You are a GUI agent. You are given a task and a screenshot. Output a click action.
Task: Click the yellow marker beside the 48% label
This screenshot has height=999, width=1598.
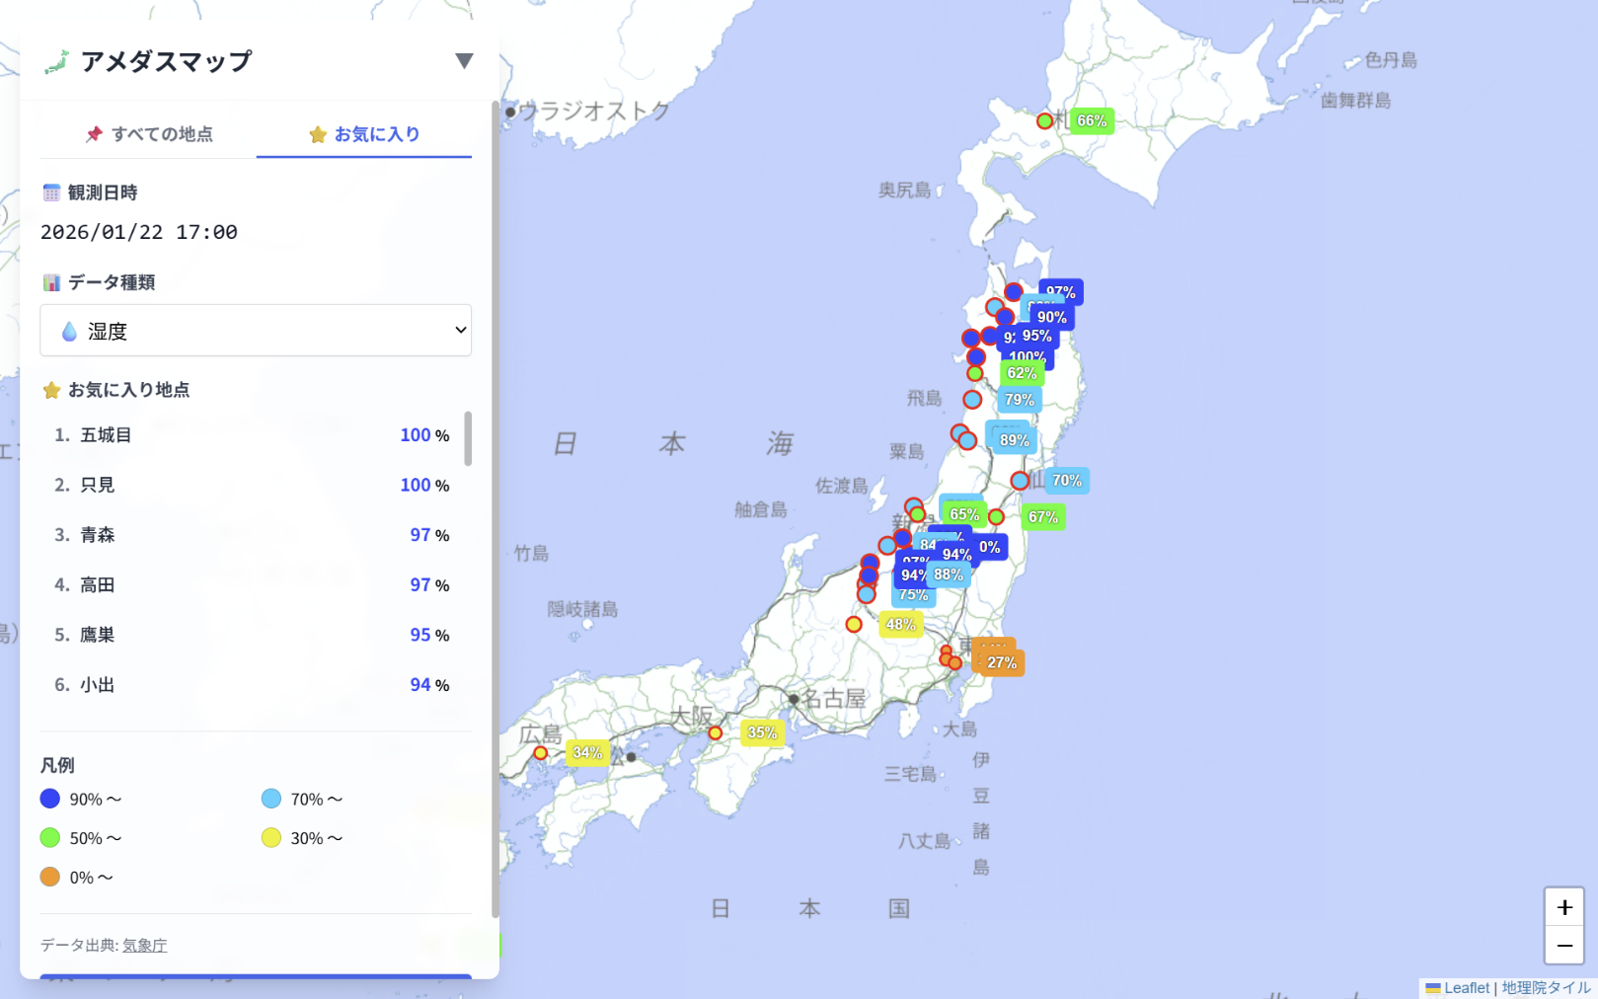pyautogui.click(x=854, y=625)
